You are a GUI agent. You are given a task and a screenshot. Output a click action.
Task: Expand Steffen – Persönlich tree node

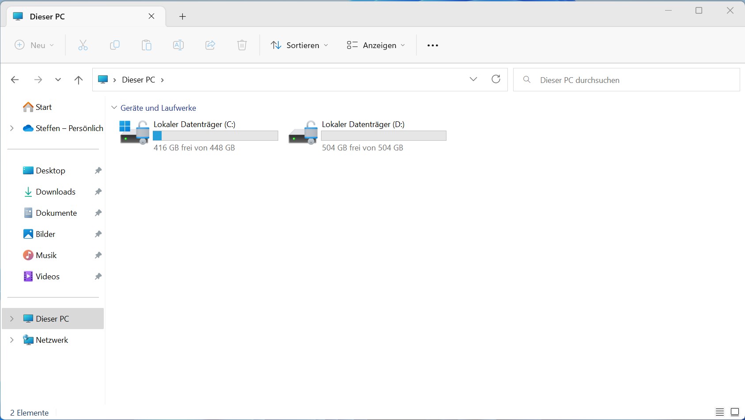[12, 128]
